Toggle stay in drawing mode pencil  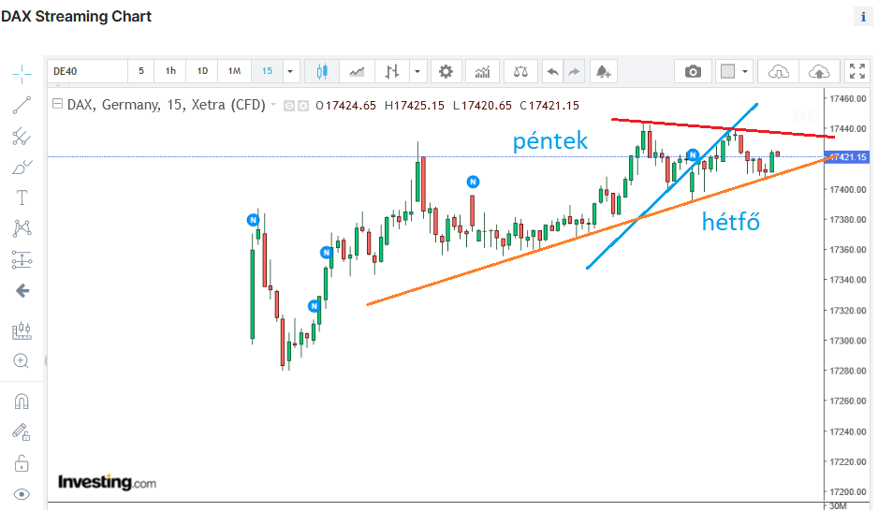pos(22,431)
